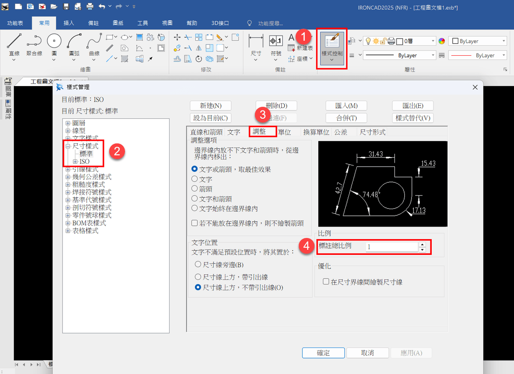Select 尺寸線旁邊(B) radio option
The image size is (514, 374).
click(x=198, y=264)
